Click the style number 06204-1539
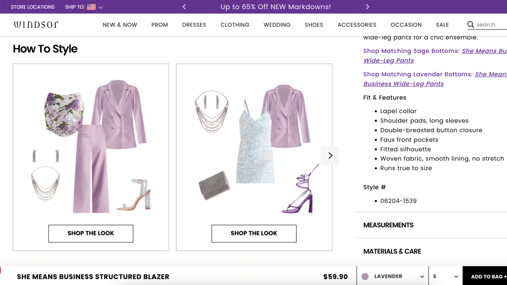This screenshot has width=507, height=285. pyautogui.click(x=399, y=201)
